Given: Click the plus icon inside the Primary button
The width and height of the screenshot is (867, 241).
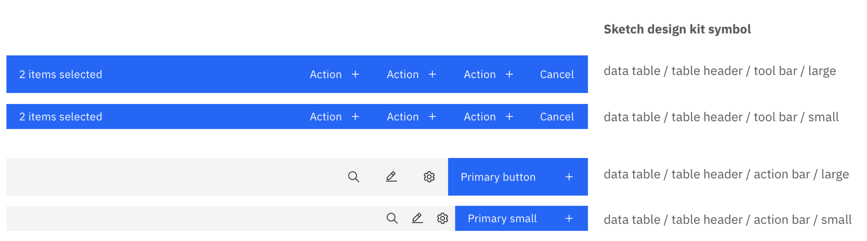Looking at the screenshot, I should [569, 177].
